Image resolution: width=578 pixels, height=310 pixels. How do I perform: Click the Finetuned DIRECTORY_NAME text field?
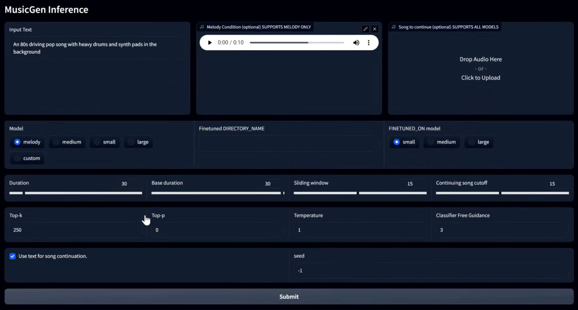[x=288, y=143]
